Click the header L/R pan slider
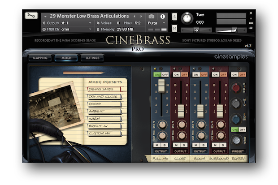 point(196,30)
